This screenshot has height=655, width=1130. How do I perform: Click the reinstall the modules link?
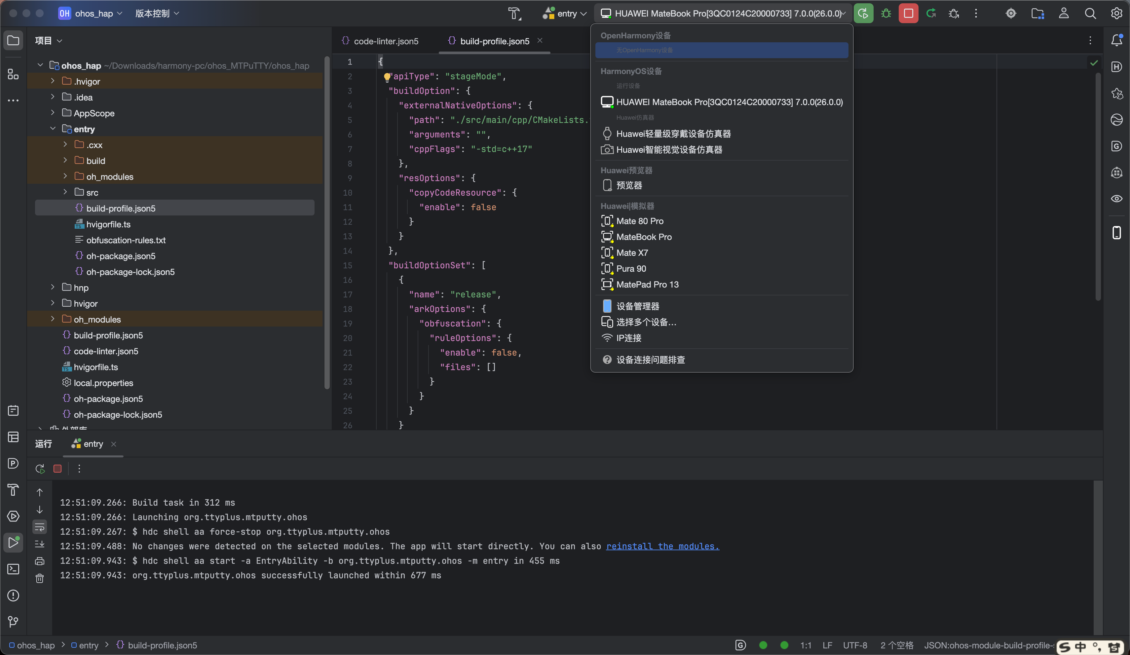663,546
